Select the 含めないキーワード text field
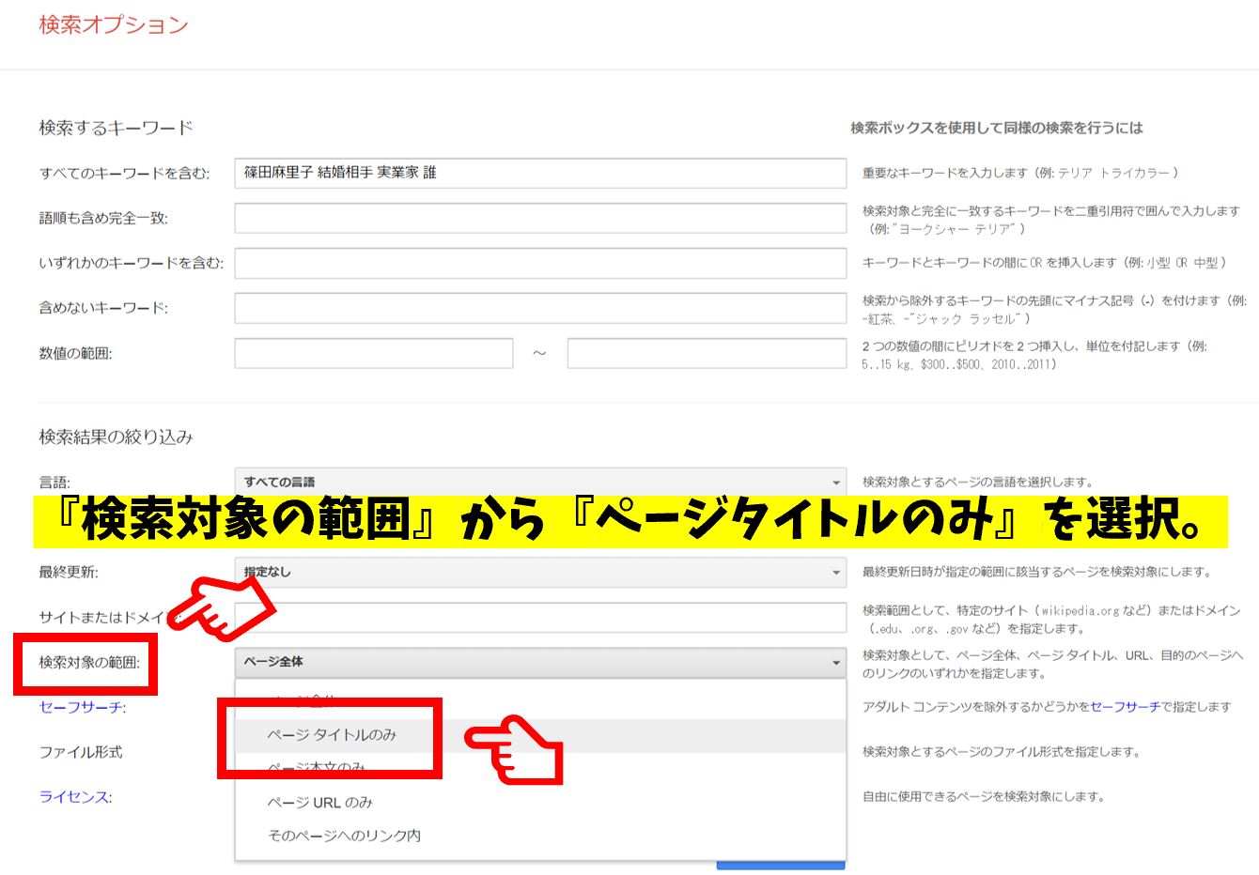The width and height of the screenshot is (1259, 875). point(540,308)
